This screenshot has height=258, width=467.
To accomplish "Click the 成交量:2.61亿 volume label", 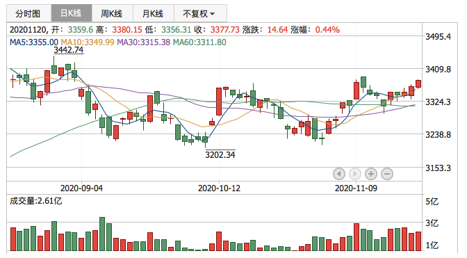I will point(35,201).
